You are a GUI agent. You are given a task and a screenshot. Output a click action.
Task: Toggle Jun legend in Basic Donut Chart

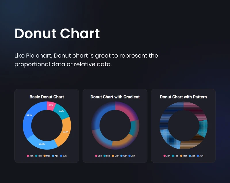63,156
